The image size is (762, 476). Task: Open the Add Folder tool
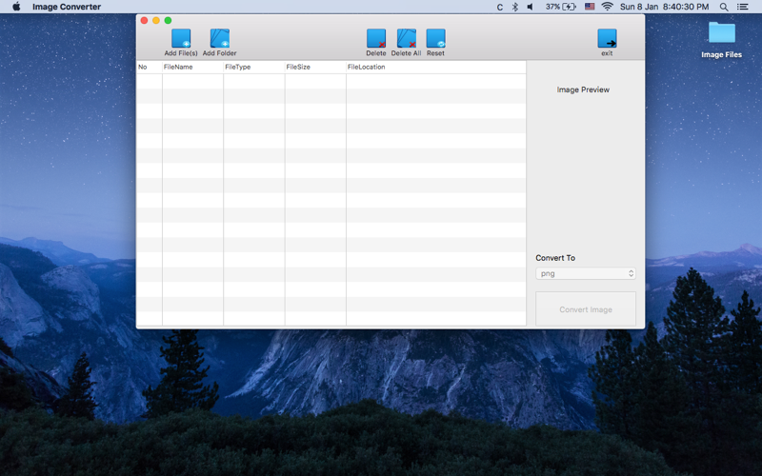220,38
